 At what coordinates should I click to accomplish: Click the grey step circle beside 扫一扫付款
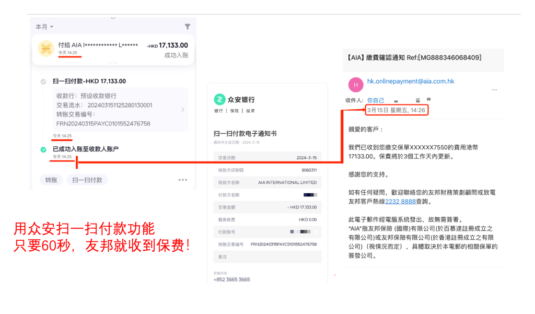[43, 82]
